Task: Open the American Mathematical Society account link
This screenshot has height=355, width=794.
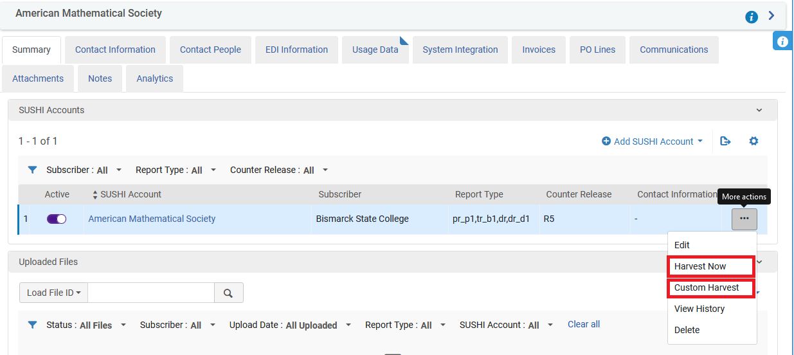Action: [x=152, y=219]
